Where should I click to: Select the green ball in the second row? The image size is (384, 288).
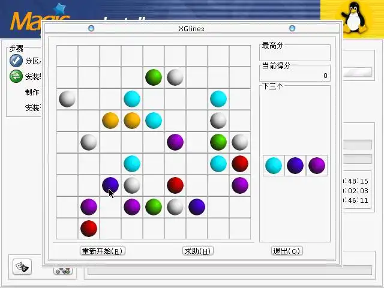click(154, 77)
